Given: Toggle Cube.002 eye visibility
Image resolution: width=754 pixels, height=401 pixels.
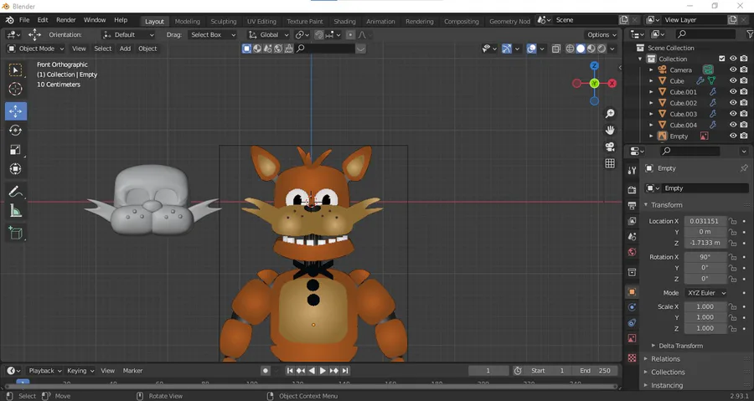Looking at the screenshot, I should (733, 103).
